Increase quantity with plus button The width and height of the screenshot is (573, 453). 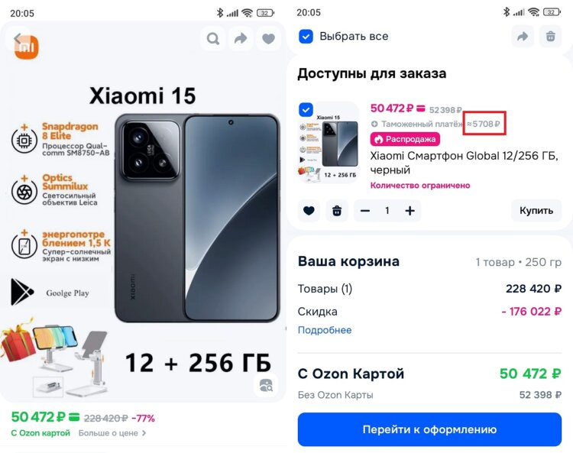pyautogui.click(x=410, y=210)
